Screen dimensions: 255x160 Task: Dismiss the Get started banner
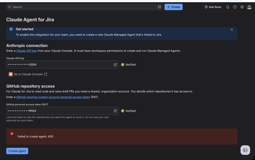[x=232, y=29]
